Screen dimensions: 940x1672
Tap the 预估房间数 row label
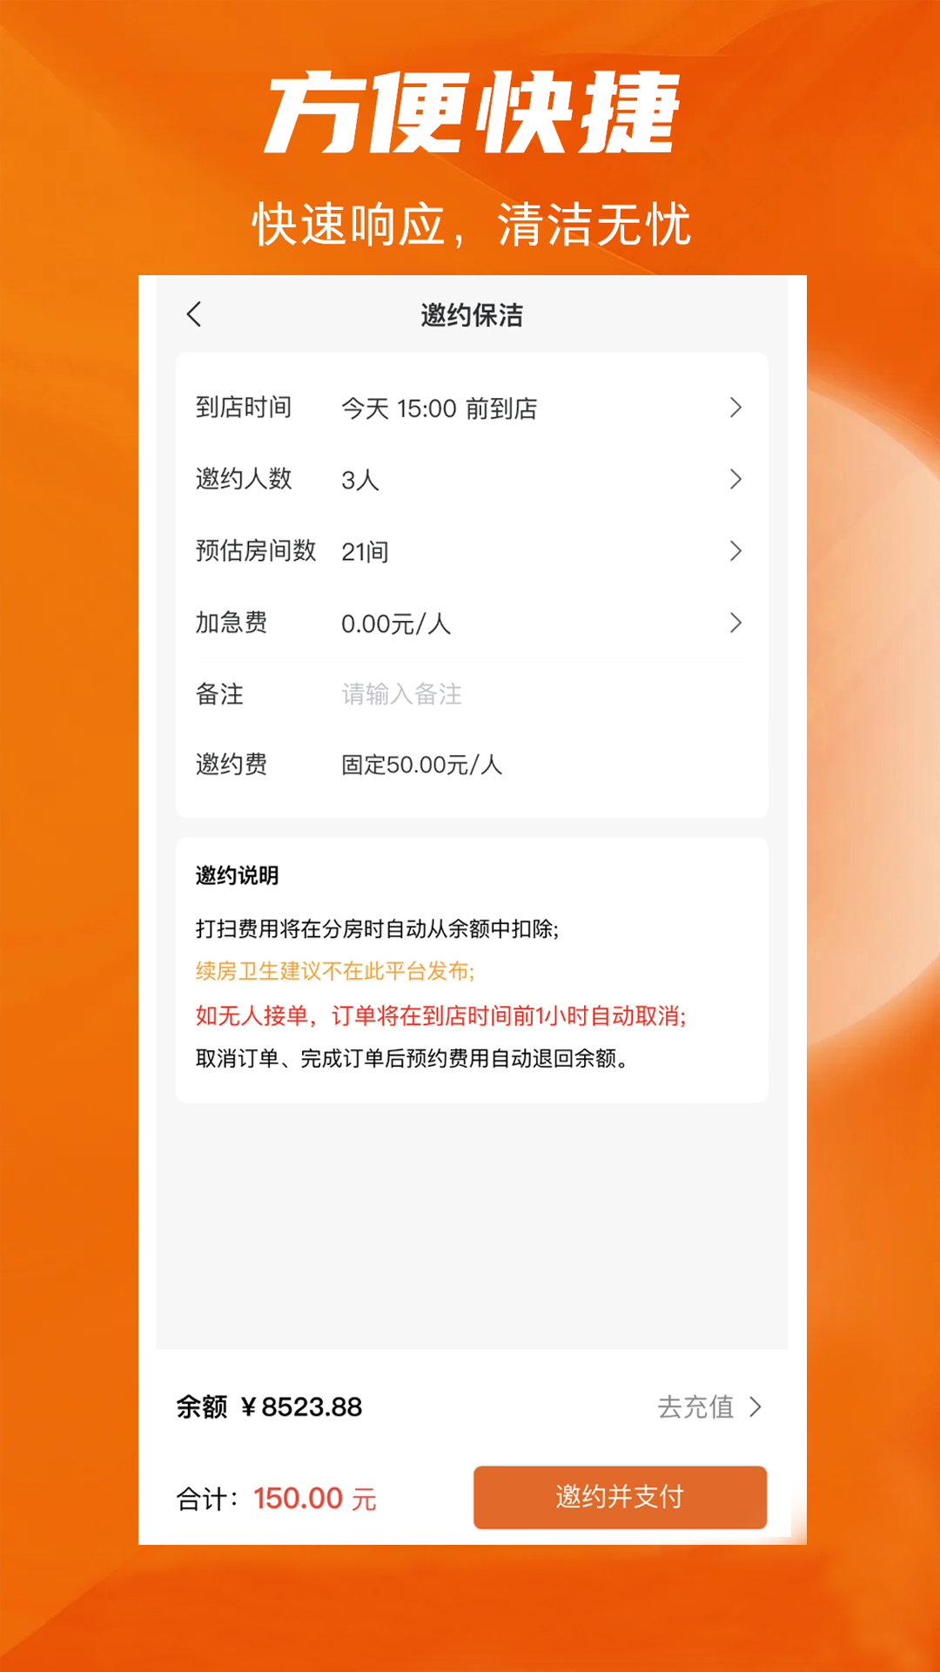point(256,550)
